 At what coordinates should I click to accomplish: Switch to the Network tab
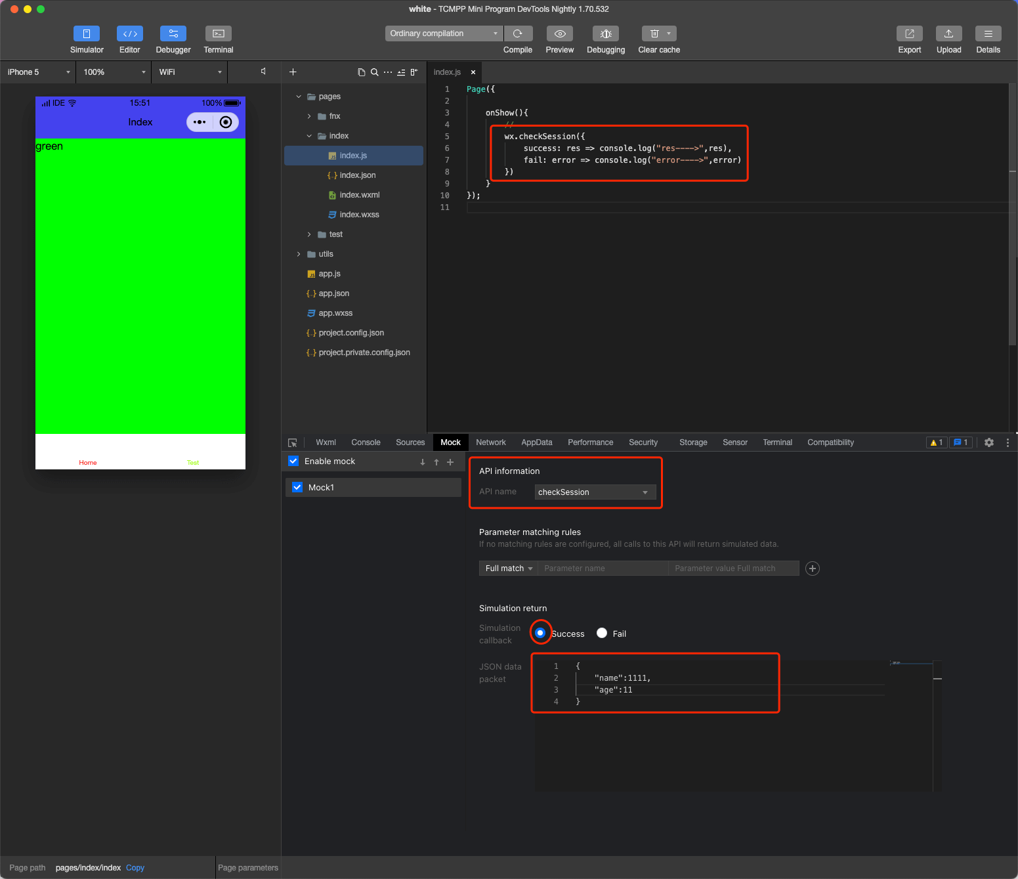(490, 442)
